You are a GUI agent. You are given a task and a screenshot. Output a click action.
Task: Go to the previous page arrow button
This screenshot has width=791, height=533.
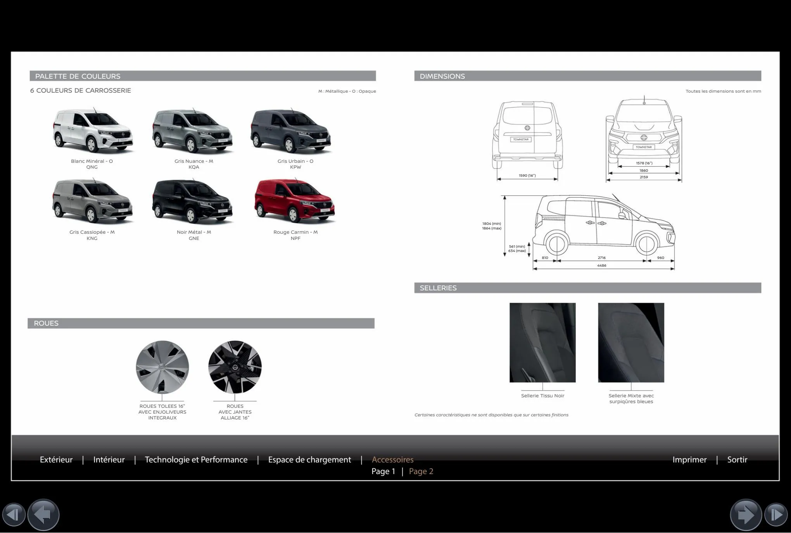click(x=43, y=515)
